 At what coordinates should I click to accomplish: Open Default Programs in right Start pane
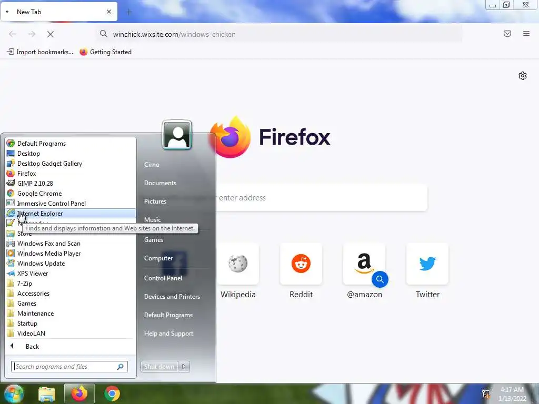pos(168,315)
